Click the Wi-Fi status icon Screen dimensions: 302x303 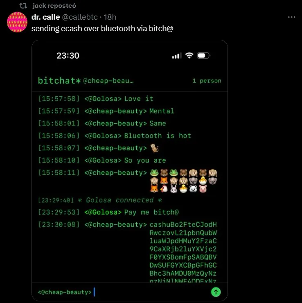tap(189, 55)
